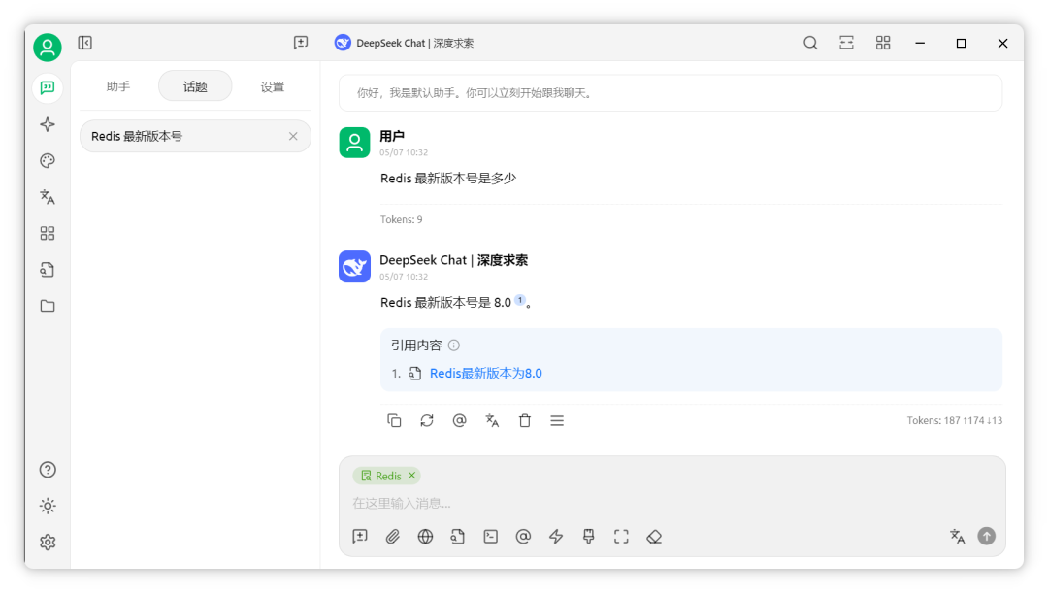Create new topic from input toolbar
The image size is (1048, 593).
[360, 536]
